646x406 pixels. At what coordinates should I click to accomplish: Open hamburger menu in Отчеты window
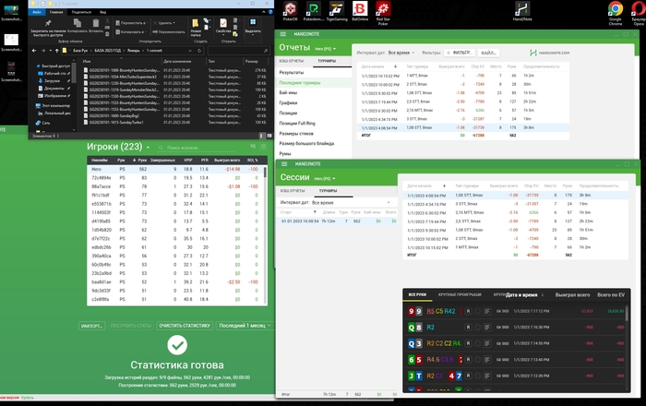coord(283,34)
